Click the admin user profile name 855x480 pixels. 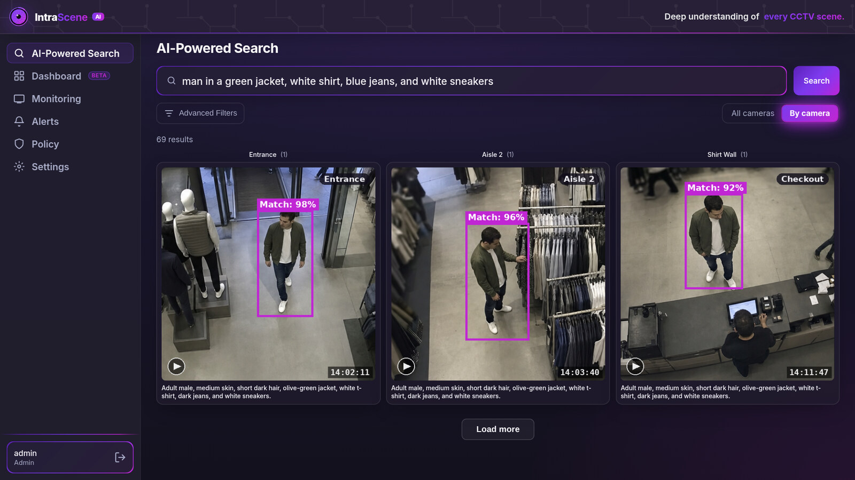pos(26,453)
